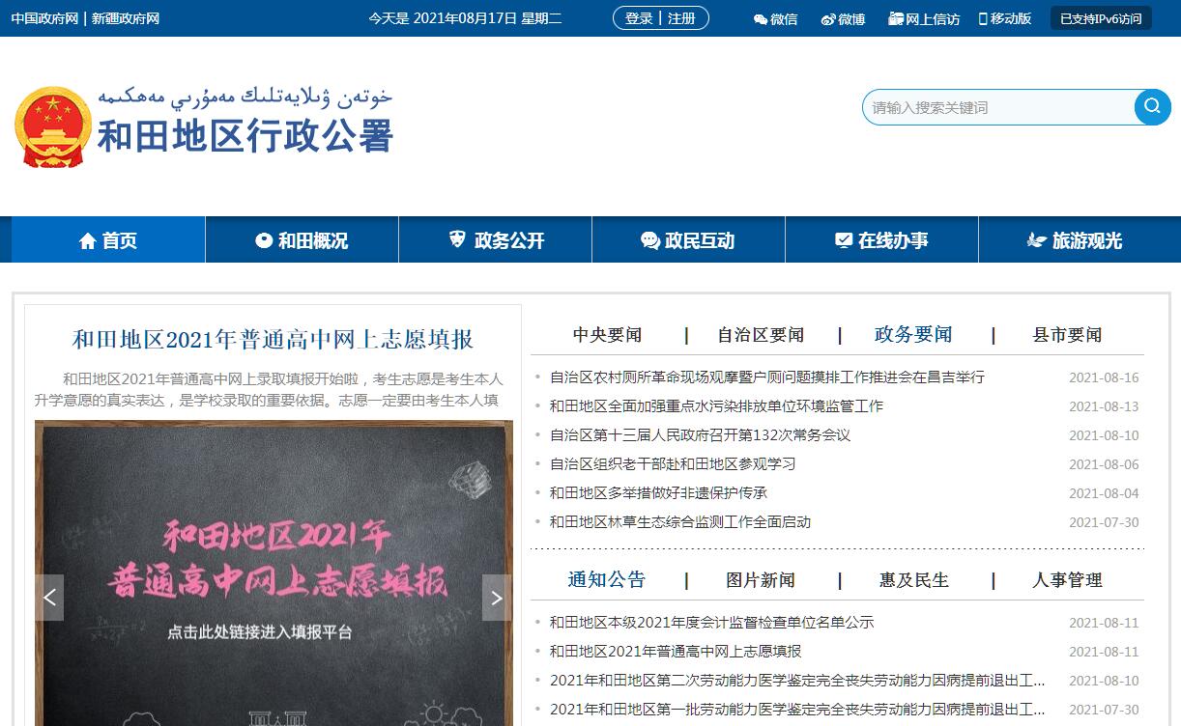Open the Weibo (微博) icon link
The image size is (1181, 726).
843,18
